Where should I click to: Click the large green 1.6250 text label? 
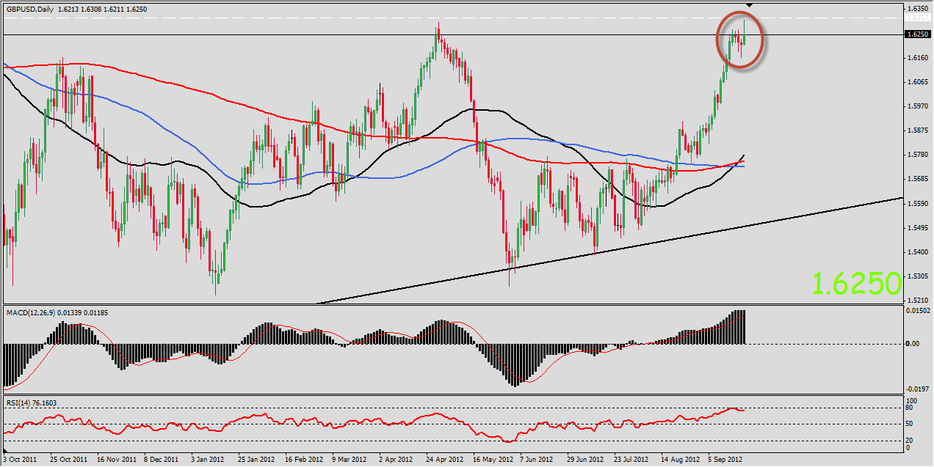pos(856,283)
